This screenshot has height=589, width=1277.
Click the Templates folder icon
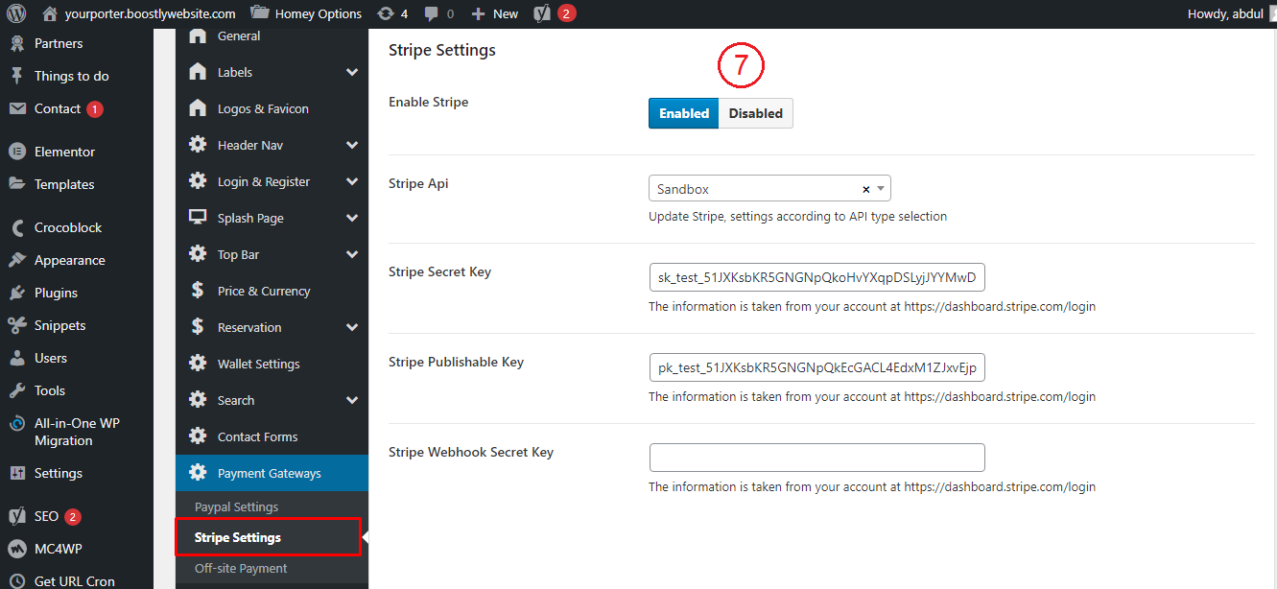click(17, 184)
